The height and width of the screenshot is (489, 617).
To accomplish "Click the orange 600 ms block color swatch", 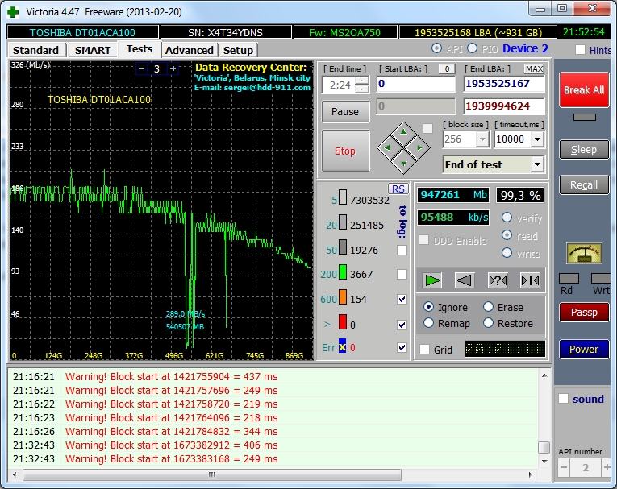I will (x=343, y=299).
